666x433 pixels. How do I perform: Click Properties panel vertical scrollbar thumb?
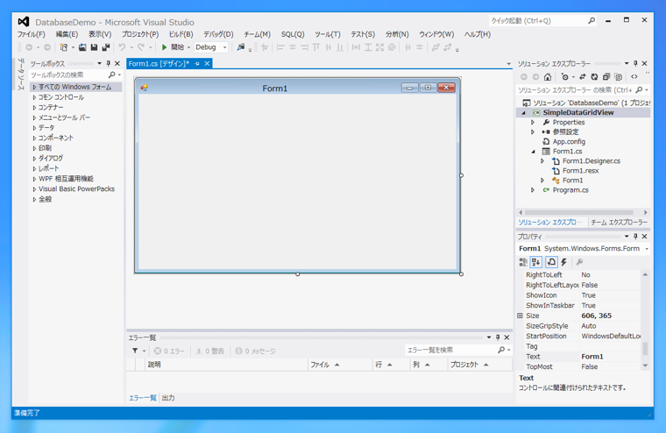point(645,349)
